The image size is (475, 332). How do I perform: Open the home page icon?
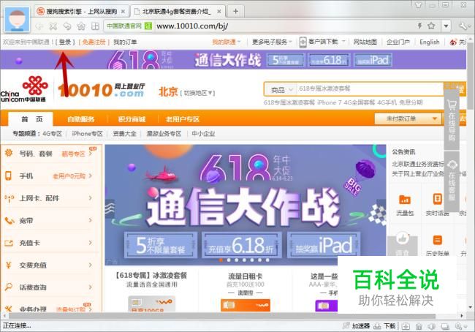click(81, 26)
